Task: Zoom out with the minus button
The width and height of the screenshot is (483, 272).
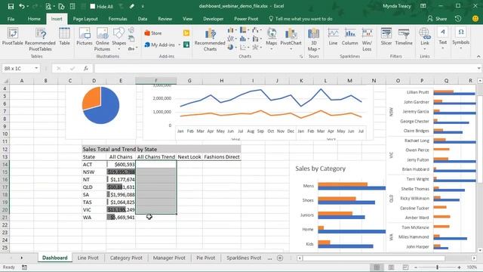Action: (416, 267)
